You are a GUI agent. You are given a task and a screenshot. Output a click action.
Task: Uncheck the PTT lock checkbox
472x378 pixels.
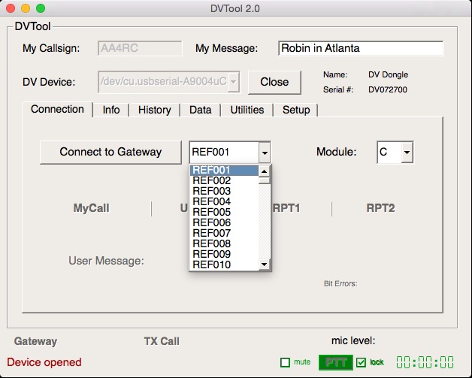click(362, 363)
